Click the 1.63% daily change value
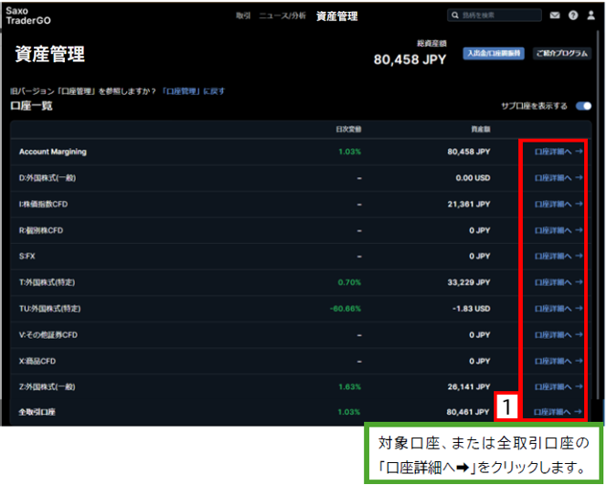Image resolution: width=607 pixels, height=485 pixels. 349,386
